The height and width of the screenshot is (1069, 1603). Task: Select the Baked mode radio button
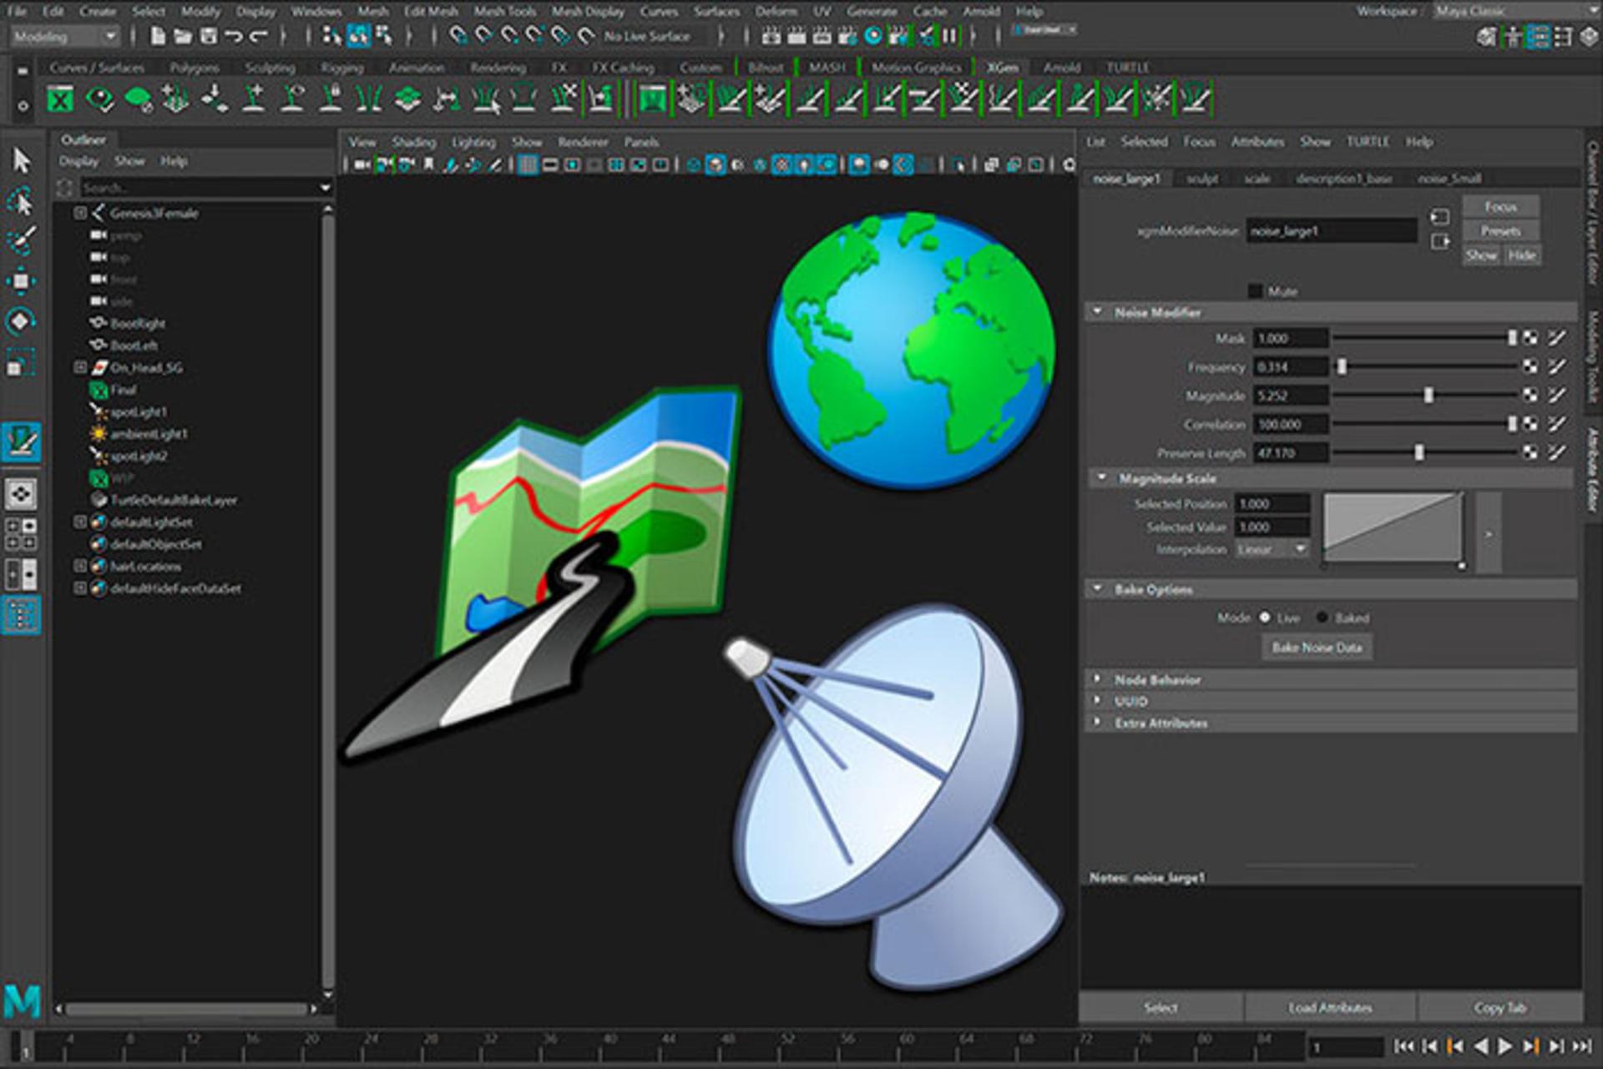pos(1322,618)
